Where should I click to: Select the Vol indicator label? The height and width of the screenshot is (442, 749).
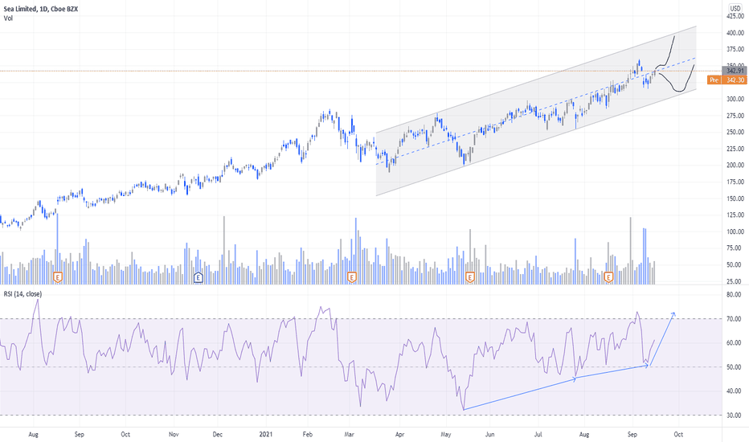tap(8, 18)
